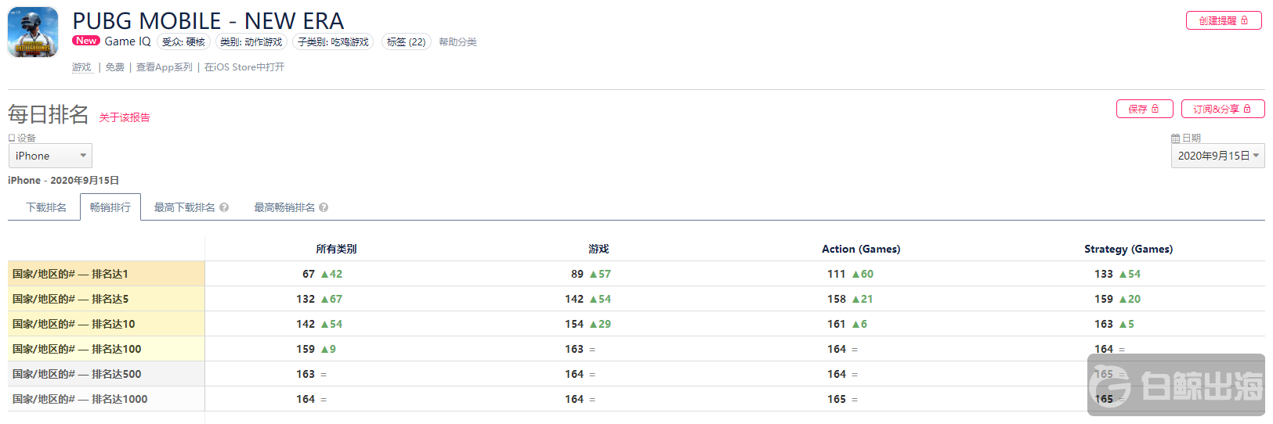
Task: Click the 排名达1 row label
Action: coord(107,274)
